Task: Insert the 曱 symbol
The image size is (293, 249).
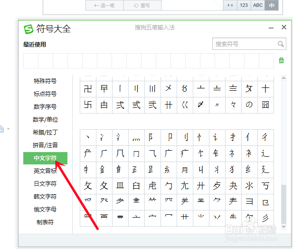Action: tap(104, 89)
